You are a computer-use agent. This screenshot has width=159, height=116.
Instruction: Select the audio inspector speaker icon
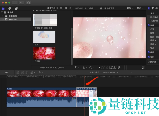[156, 8]
